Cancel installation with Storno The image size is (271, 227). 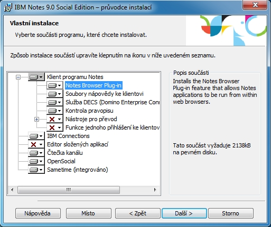point(231,213)
